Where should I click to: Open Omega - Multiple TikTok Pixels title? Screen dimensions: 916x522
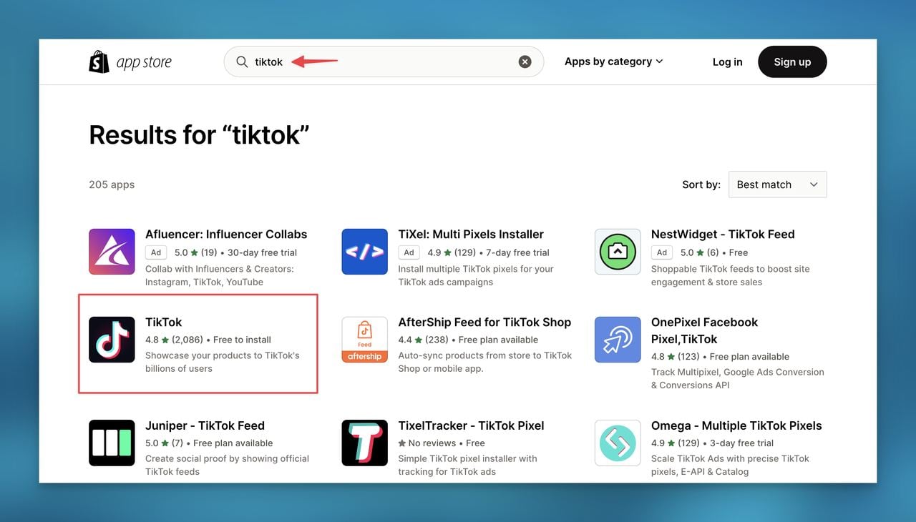point(736,425)
